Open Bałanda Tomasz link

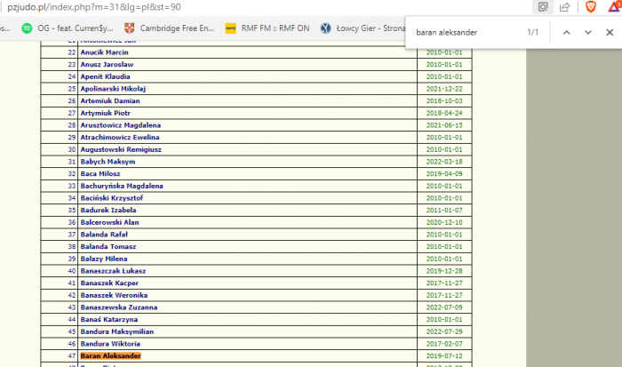(x=108, y=247)
